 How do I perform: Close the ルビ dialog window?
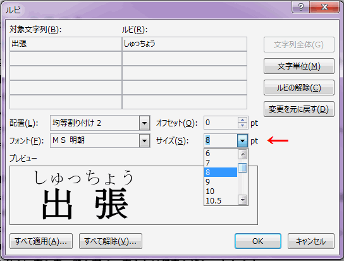pyautogui.click(x=324, y=8)
